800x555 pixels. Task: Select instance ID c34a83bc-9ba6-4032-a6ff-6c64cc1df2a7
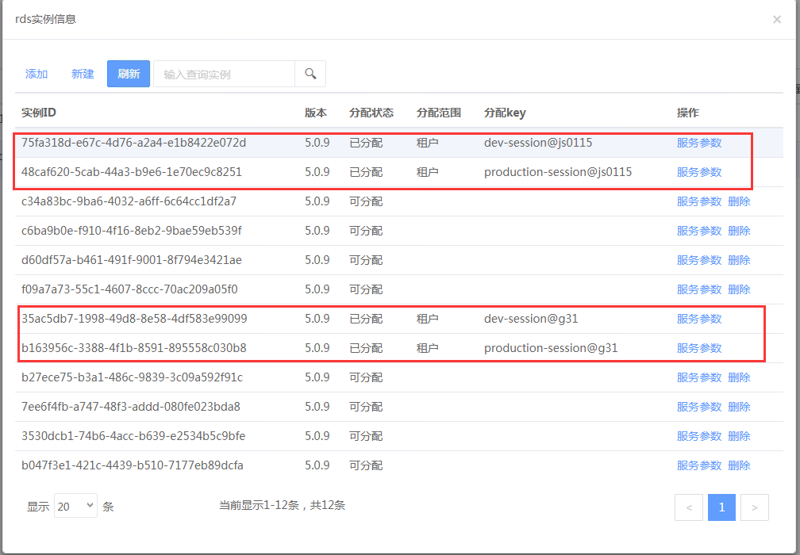click(129, 201)
